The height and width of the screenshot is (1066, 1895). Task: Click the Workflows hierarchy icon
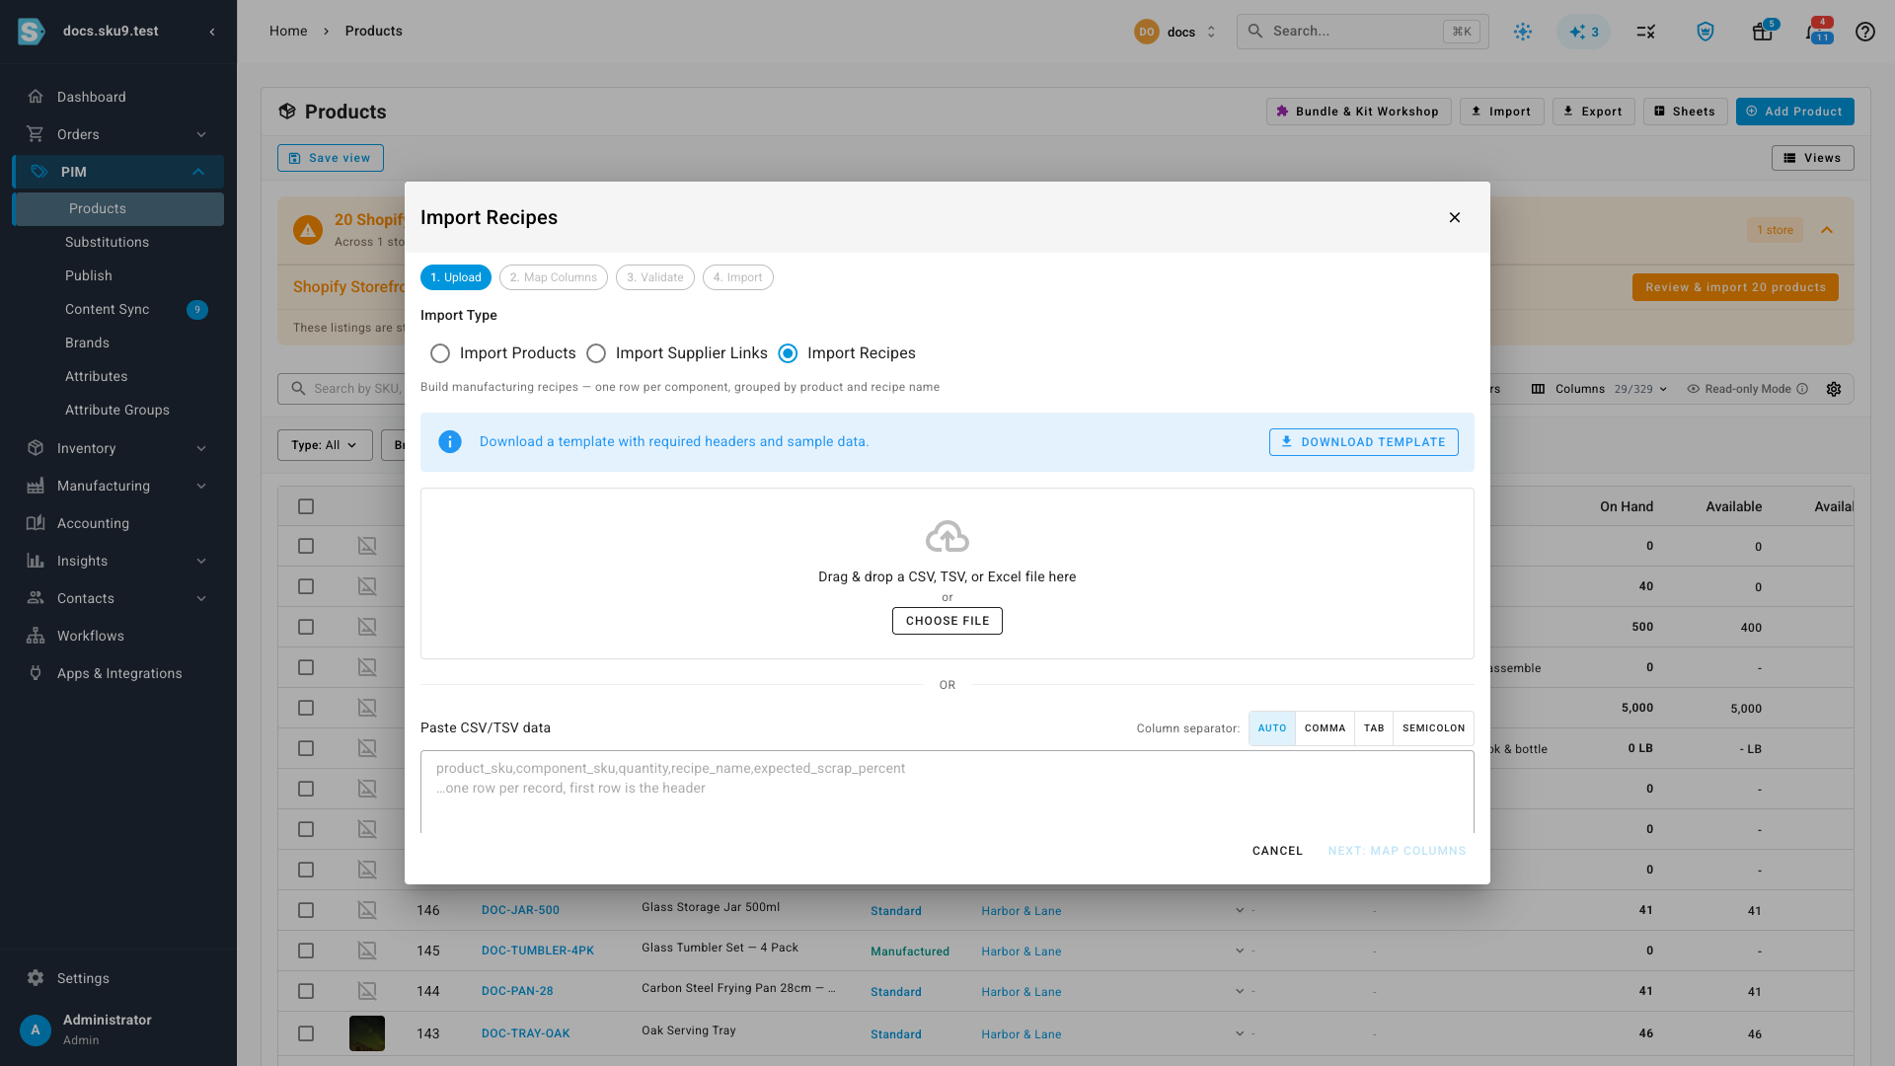coord(36,636)
